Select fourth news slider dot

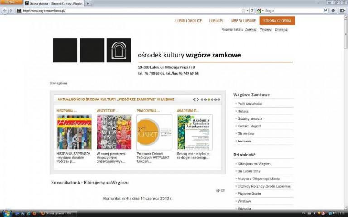[x=212, y=99]
